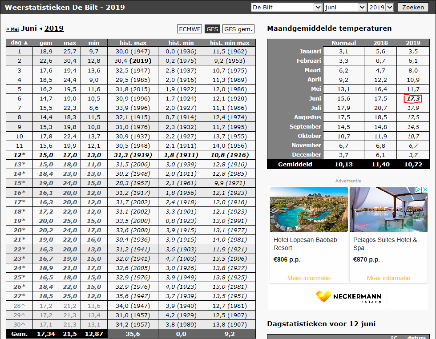Open the 2019 year dropdown
This screenshot has width=436, height=339.
tap(381, 7)
